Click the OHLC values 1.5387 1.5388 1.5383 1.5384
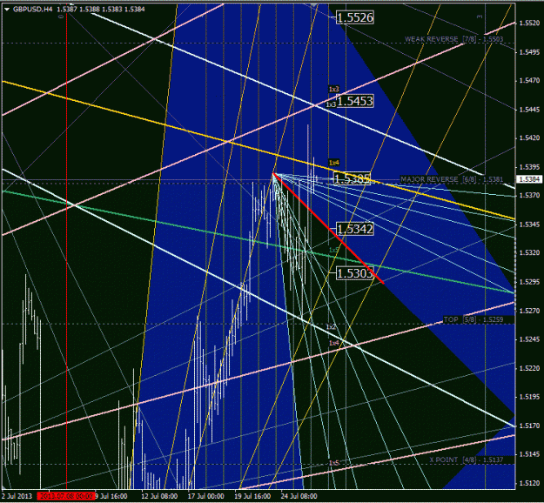This screenshot has width=544, height=503. pyautogui.click(x=101, y=10)
